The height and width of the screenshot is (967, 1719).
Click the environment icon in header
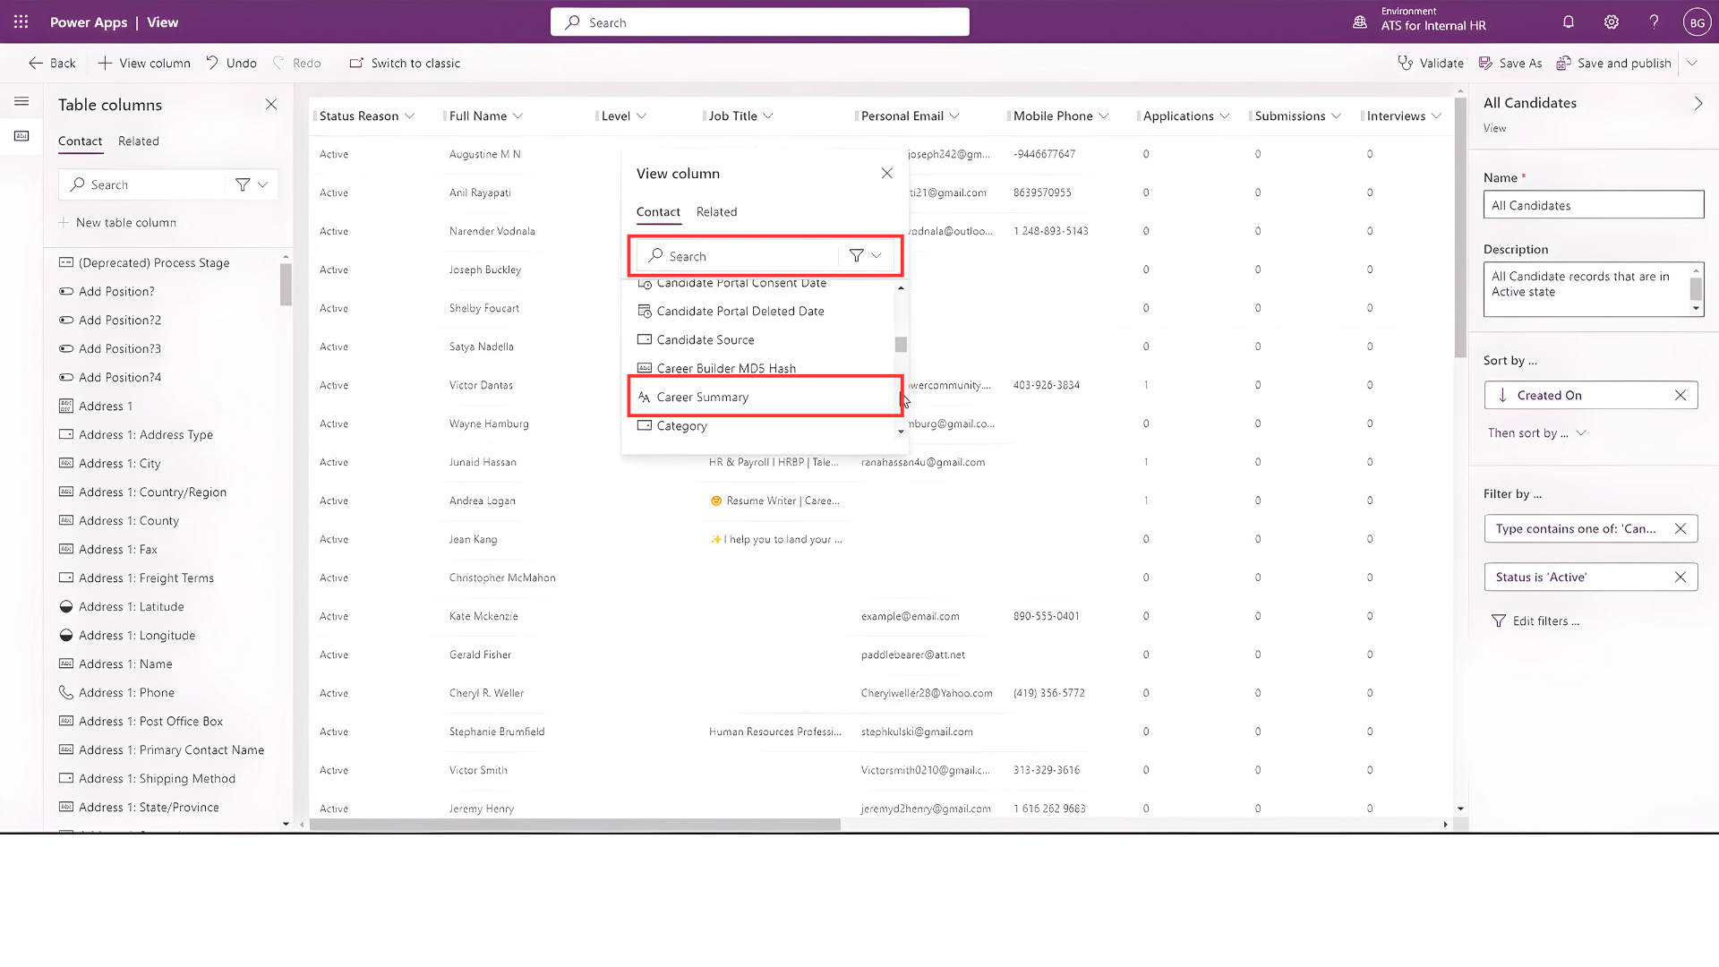pos(1360,22)
